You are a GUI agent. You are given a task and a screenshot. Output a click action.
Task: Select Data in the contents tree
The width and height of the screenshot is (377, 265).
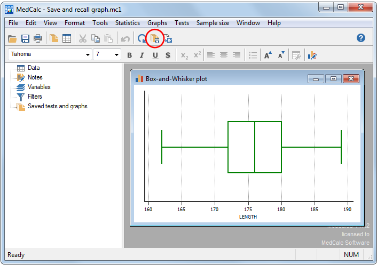click(x=34, y=68)
